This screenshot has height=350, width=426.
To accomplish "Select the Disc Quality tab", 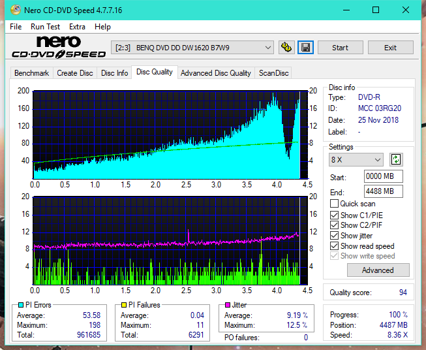I will (155, 72).
